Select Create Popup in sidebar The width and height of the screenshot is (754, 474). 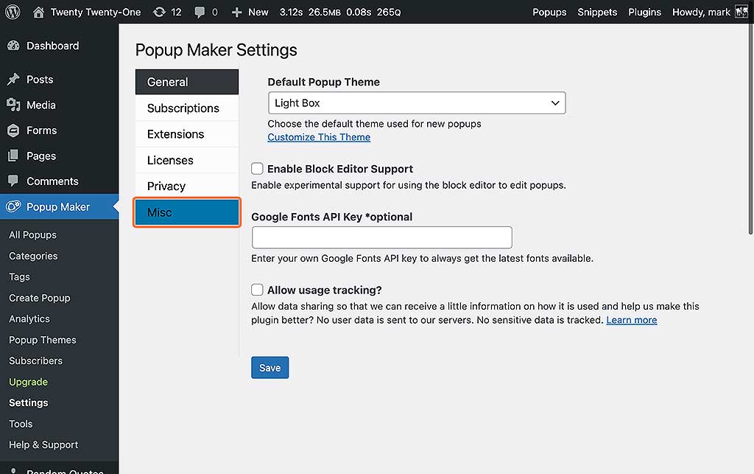point(40,298)
